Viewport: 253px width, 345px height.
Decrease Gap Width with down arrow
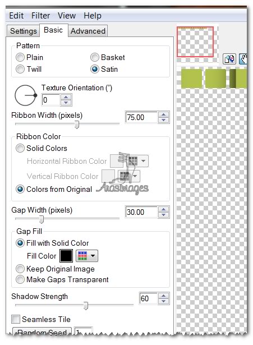(x=163, y=215)
